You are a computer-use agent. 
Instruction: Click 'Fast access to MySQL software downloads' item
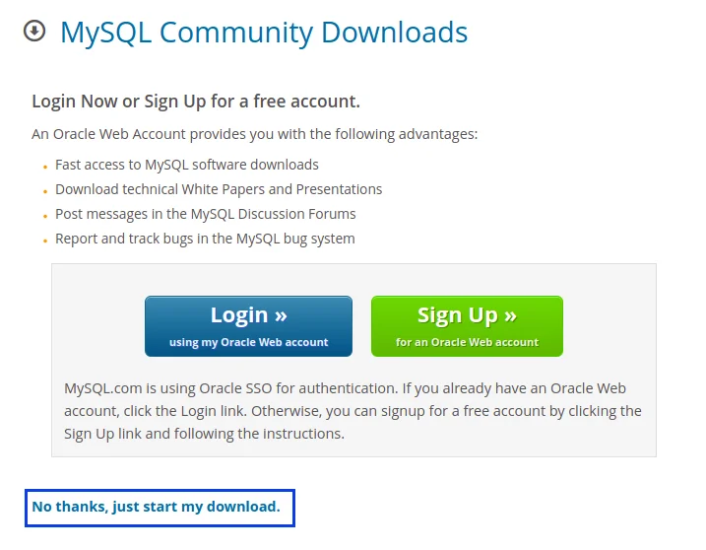pyautogui.click(x=187, y=165)
